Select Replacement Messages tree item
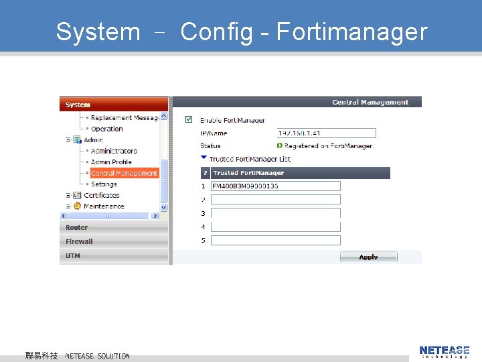This screenshot has height=362, width=482. click(x=125, y=118)
